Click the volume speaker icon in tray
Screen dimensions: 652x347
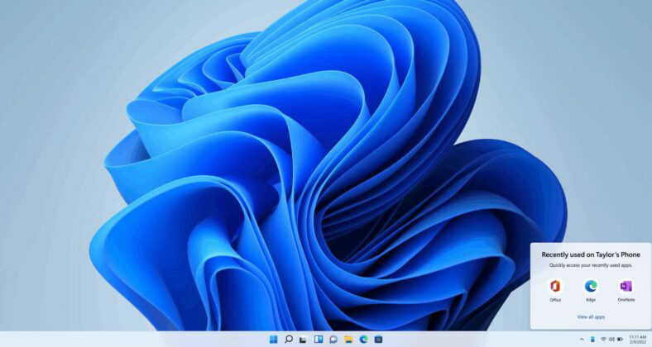(x=611, y=339)
